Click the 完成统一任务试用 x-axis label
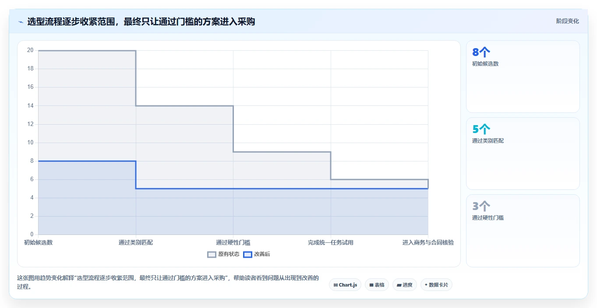Viewport: 597px width, 308px height. (331, 242)
